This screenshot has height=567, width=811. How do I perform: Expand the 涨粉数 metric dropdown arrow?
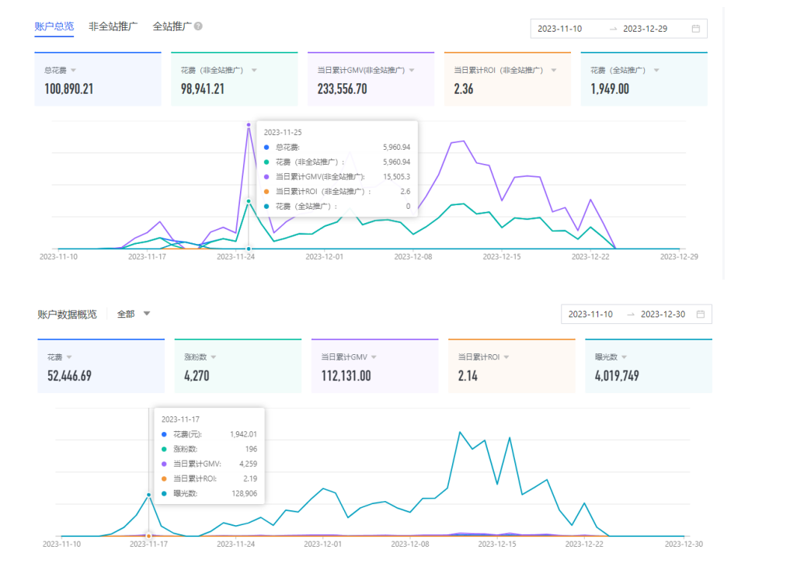214,357
